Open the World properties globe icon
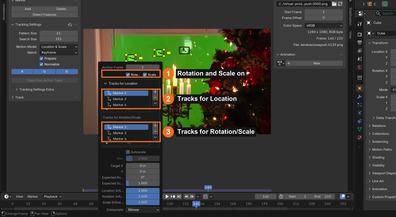Viewport: 396px width, 217px height. (360, 67)
